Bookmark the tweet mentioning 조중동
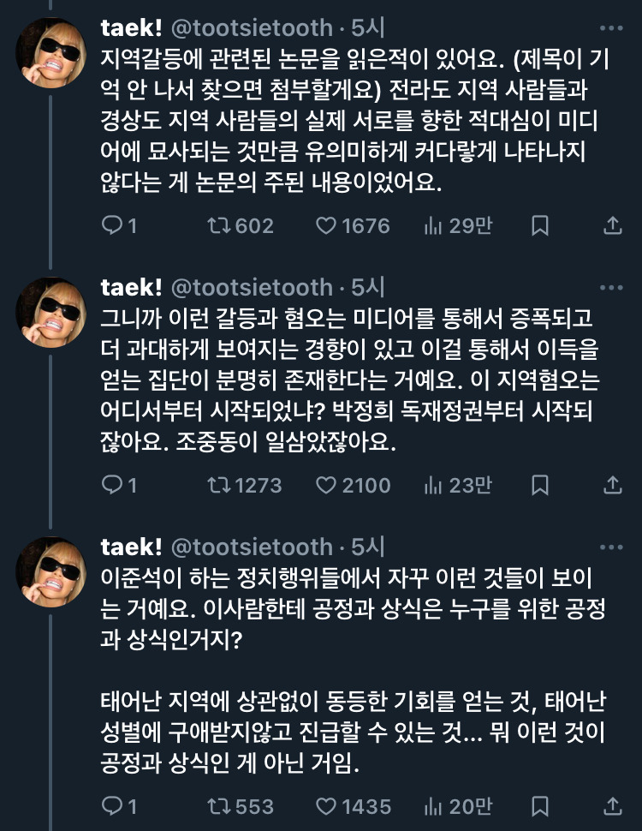The height and width of the screenshot is (831, 642). (x=540, y=485)
